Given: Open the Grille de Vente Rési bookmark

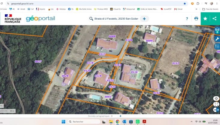Looking at the screenshot, I should tap(147, 9).
